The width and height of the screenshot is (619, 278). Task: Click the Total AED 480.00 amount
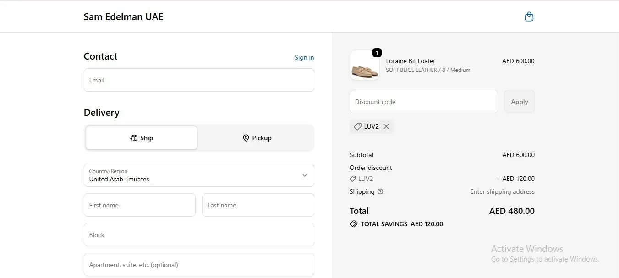pos(512,211)
